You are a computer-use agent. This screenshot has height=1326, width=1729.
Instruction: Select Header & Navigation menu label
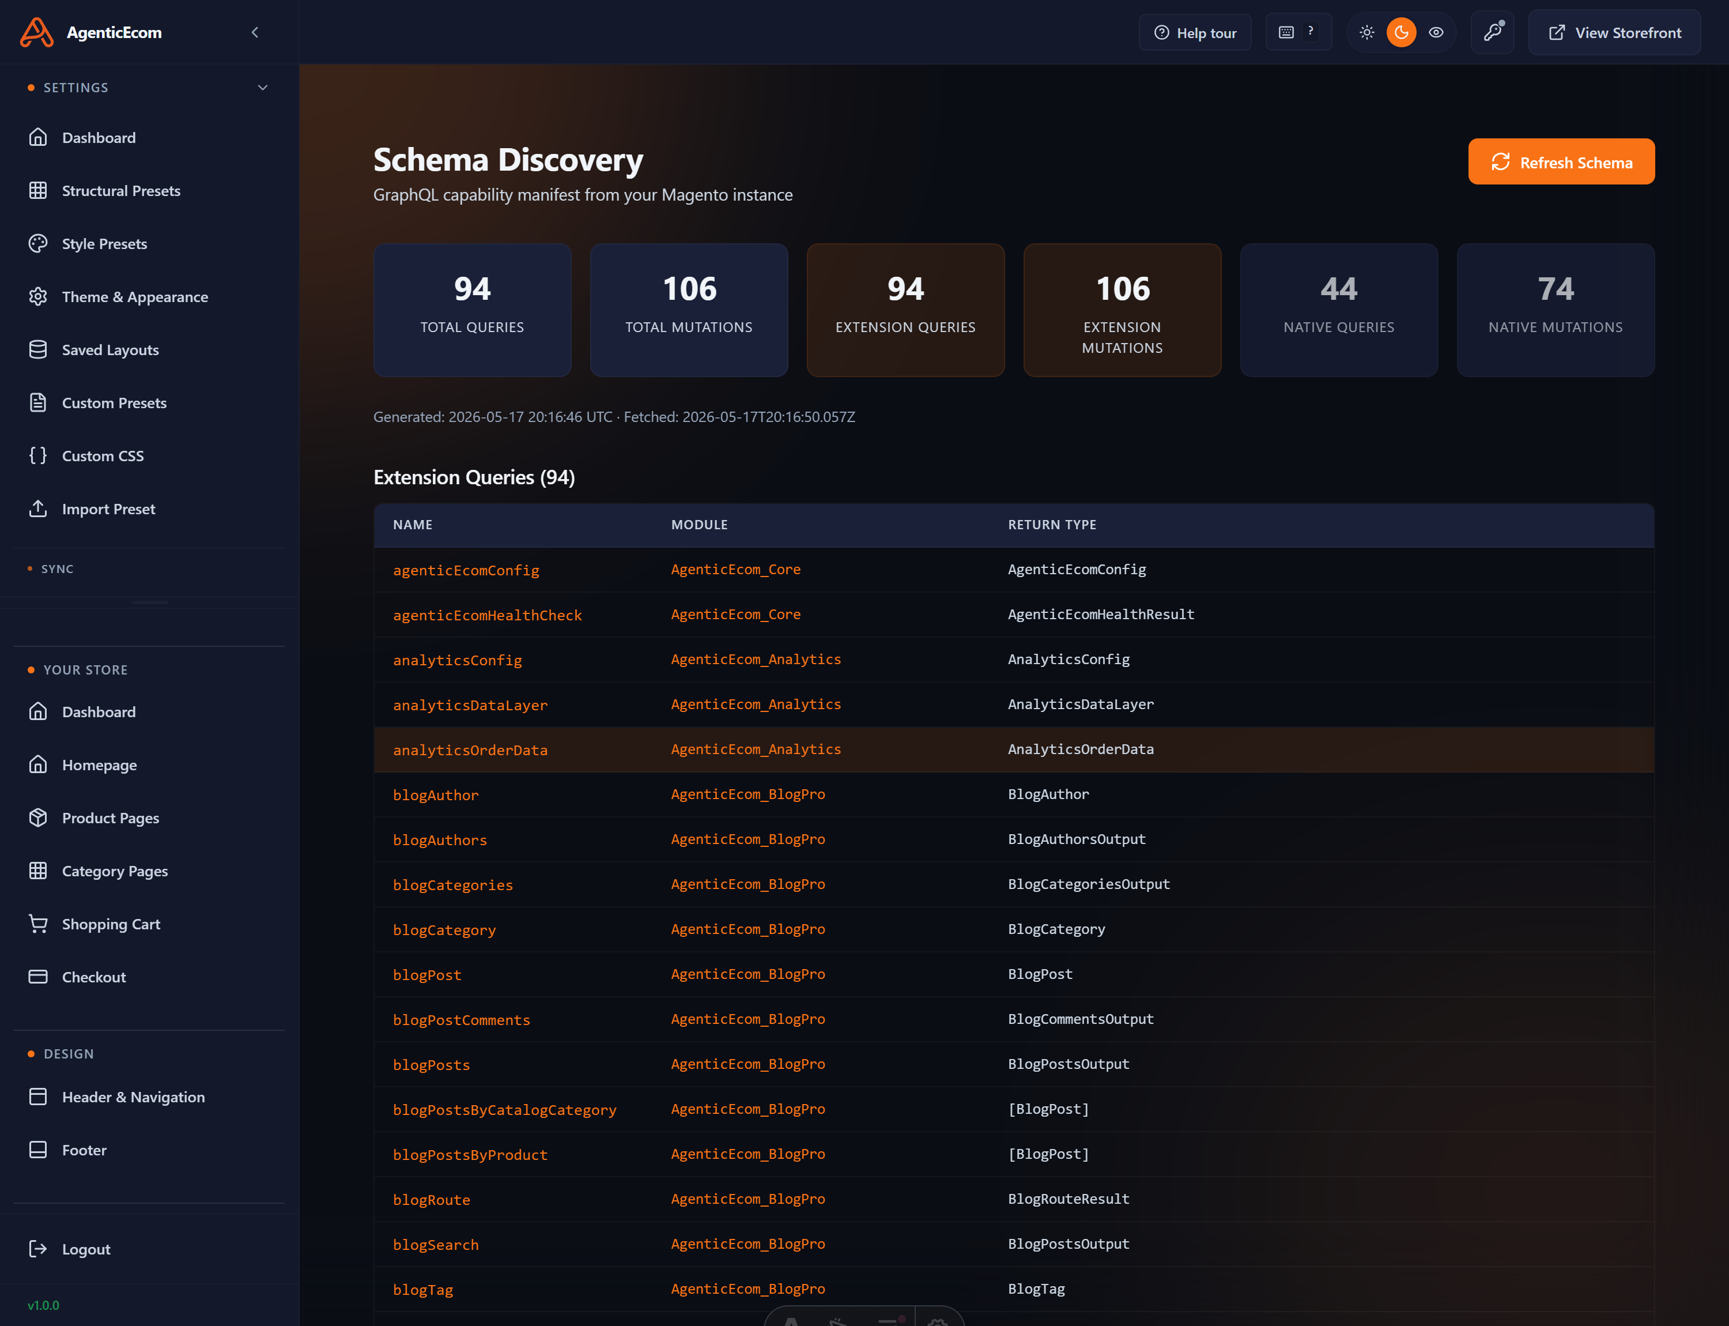click(133, 1097)
